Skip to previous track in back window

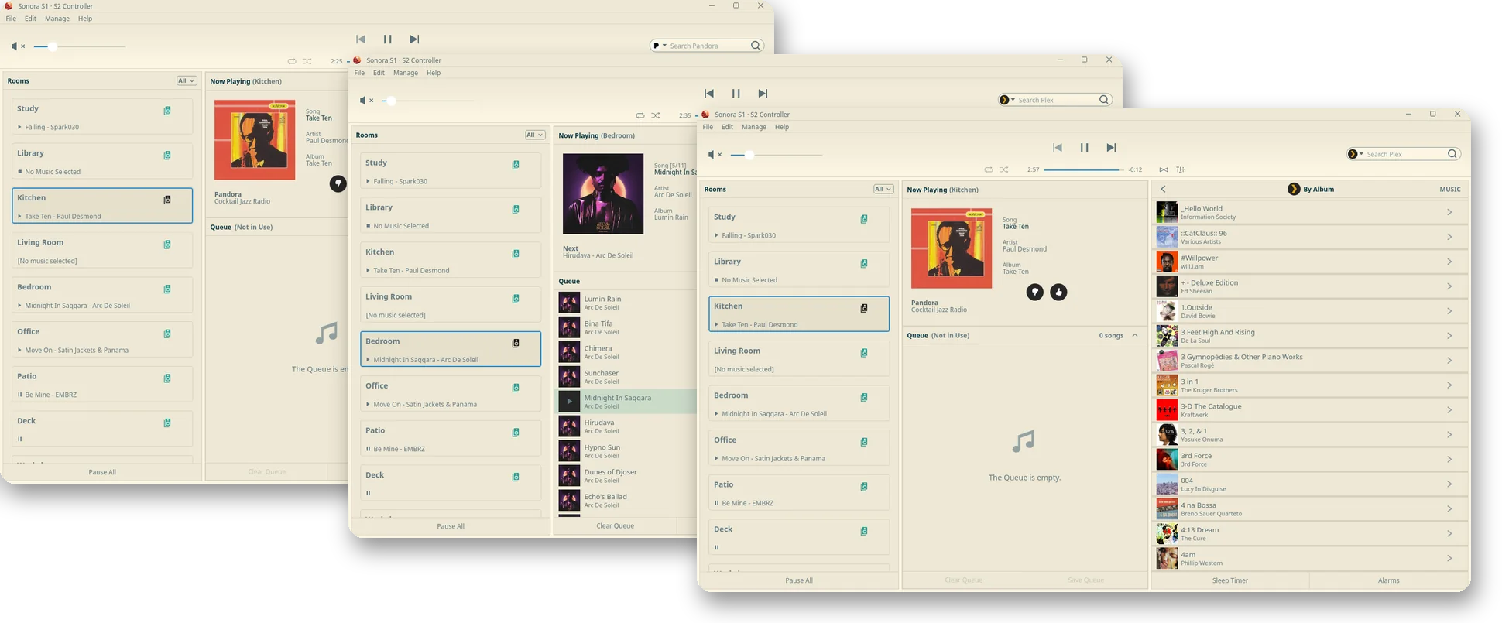(x=360, y=39)
